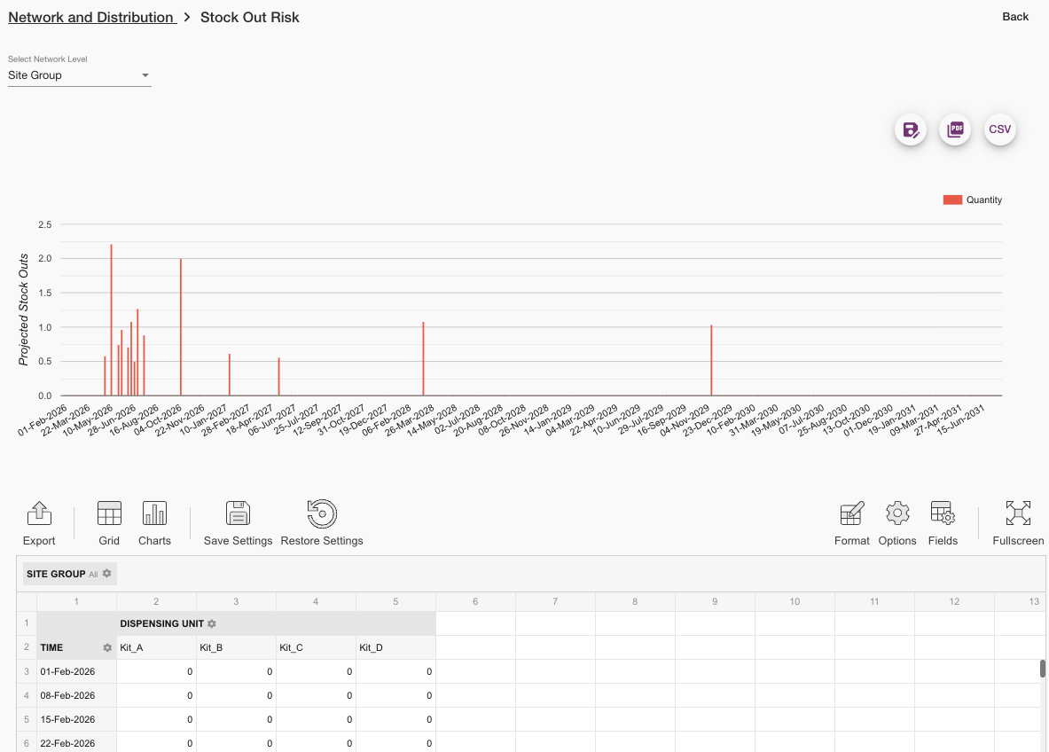
Task: Open the Export tool
Action: [x=39, y=522]
